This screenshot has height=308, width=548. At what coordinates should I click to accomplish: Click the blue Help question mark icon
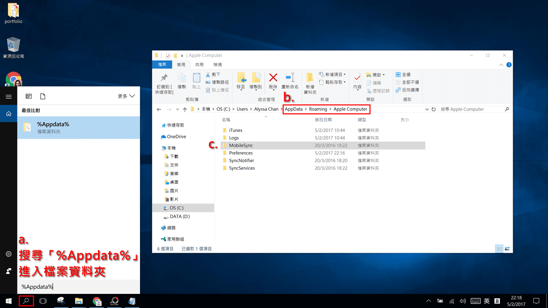pos(509,65)
